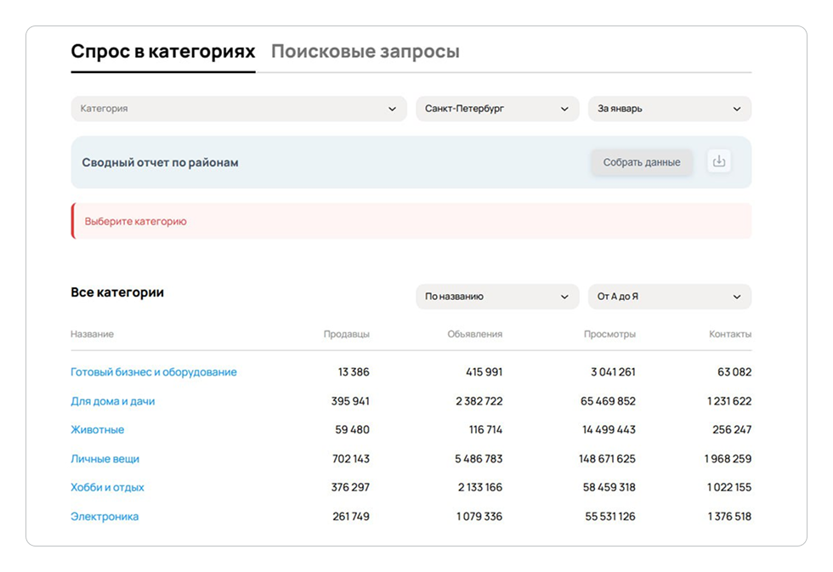Click the Животные category link
833x572 pixels.
coord(97,430)
